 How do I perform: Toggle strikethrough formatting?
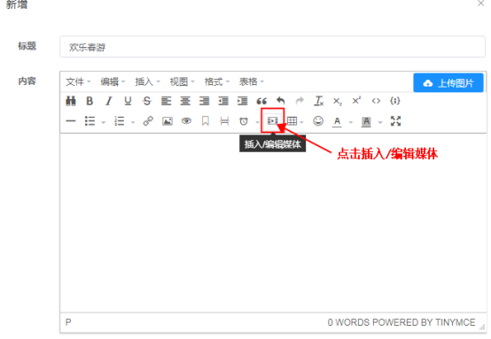pyautogui.click(x=147, y=101)
